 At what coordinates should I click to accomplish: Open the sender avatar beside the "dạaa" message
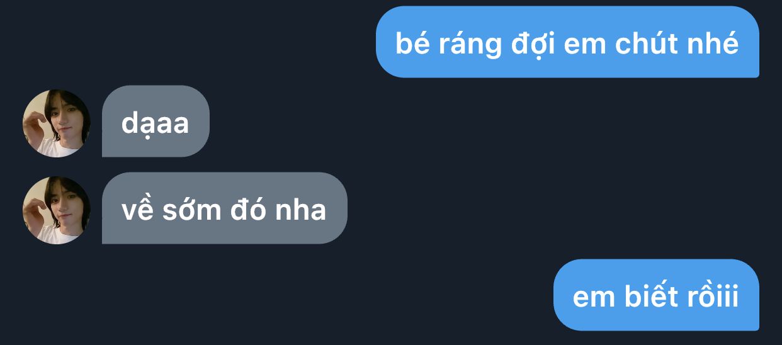point(57,123)
